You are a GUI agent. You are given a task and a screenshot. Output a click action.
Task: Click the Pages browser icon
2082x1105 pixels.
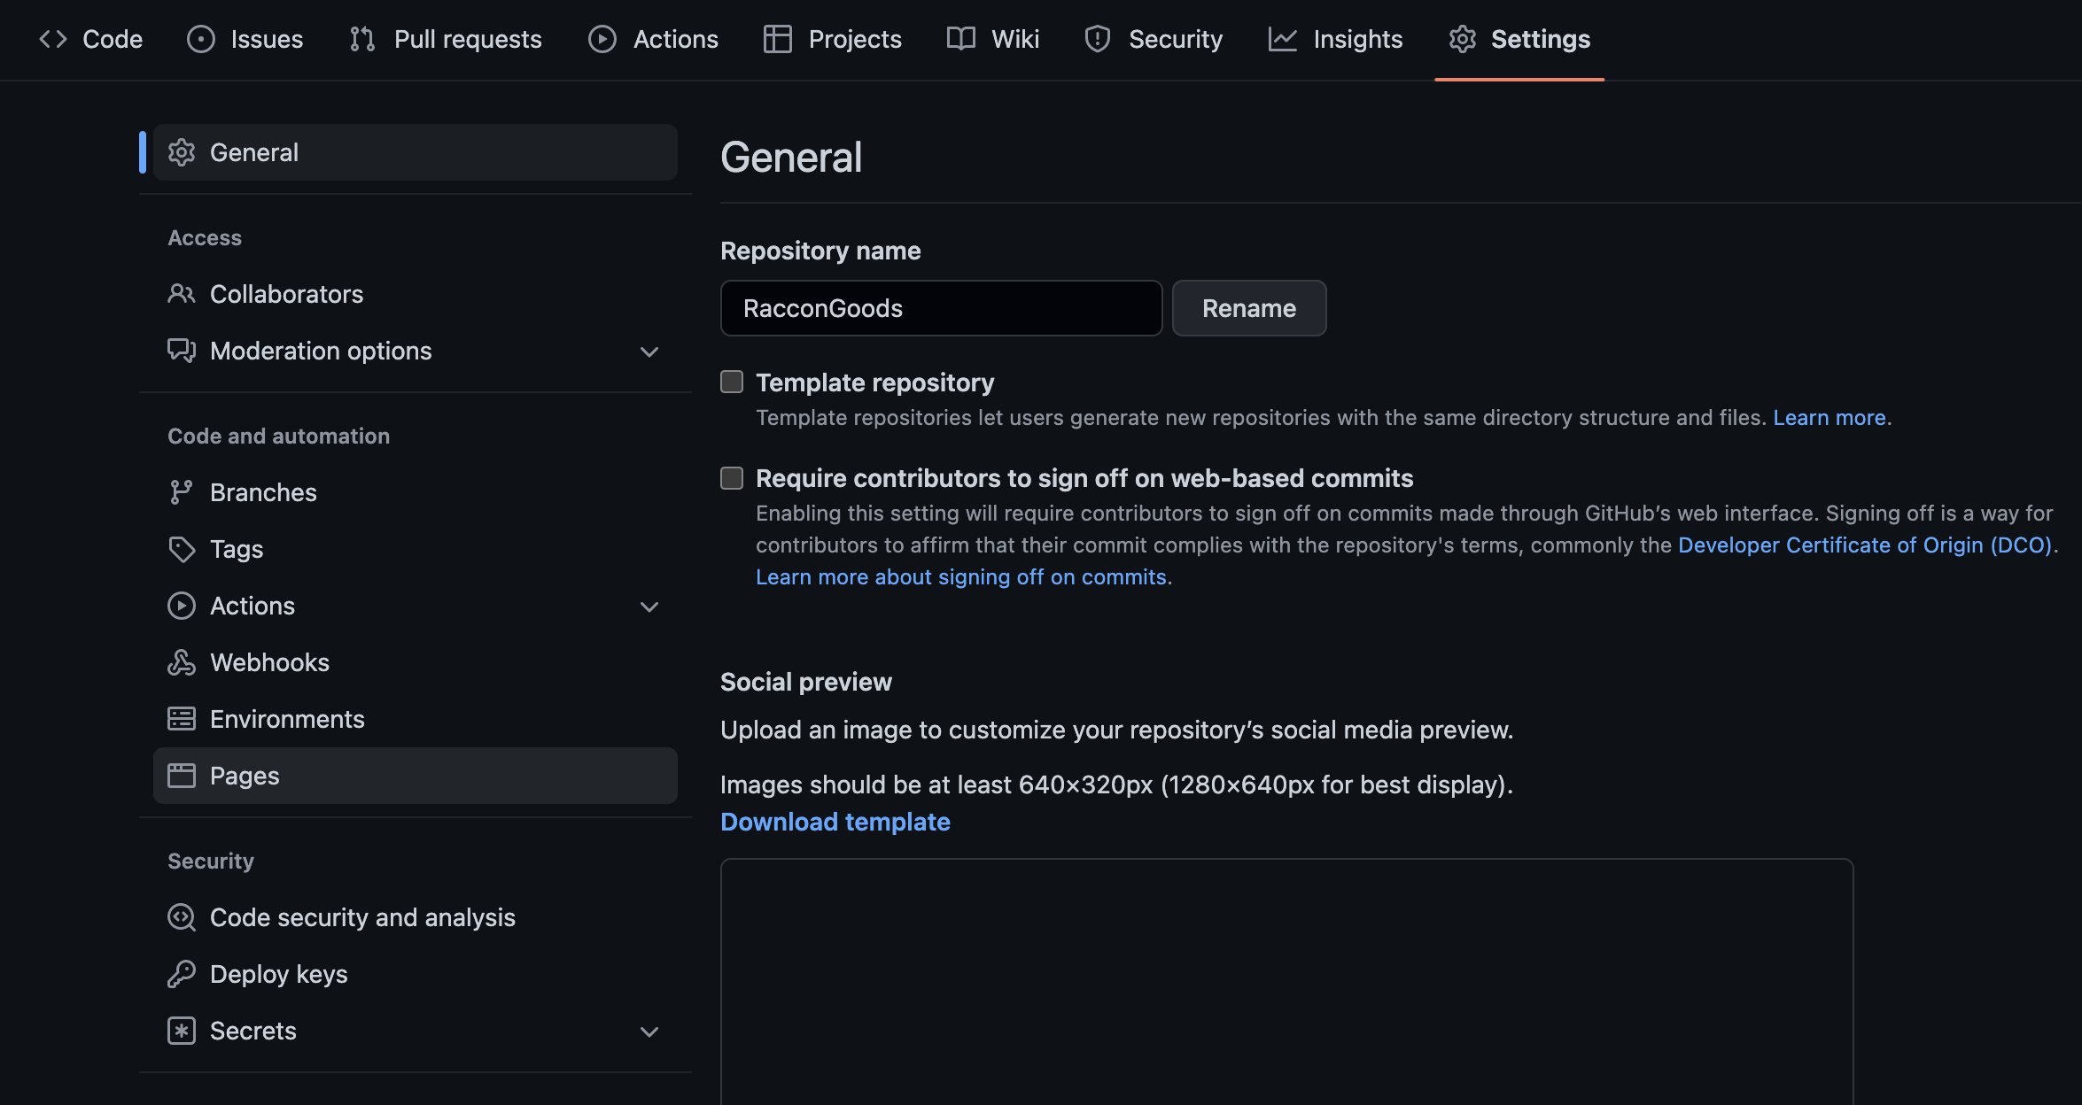click(181, 776)
